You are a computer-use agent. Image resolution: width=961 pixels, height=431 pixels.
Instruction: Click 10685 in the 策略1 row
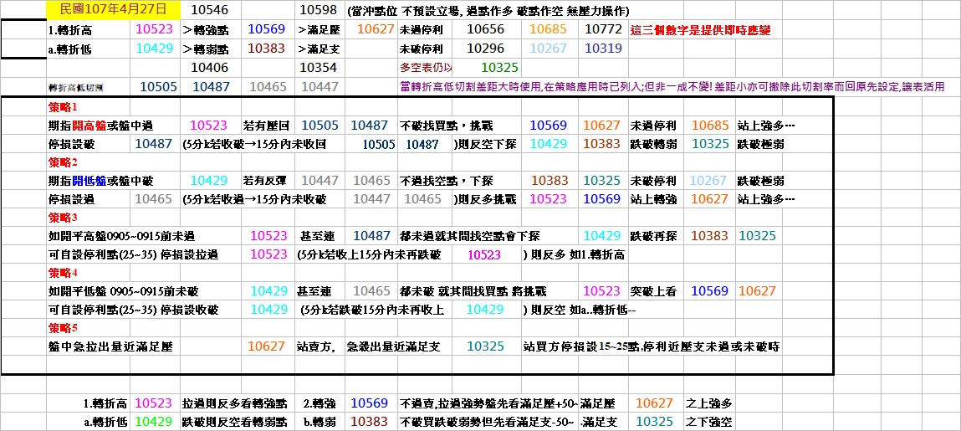click(710, 125)
